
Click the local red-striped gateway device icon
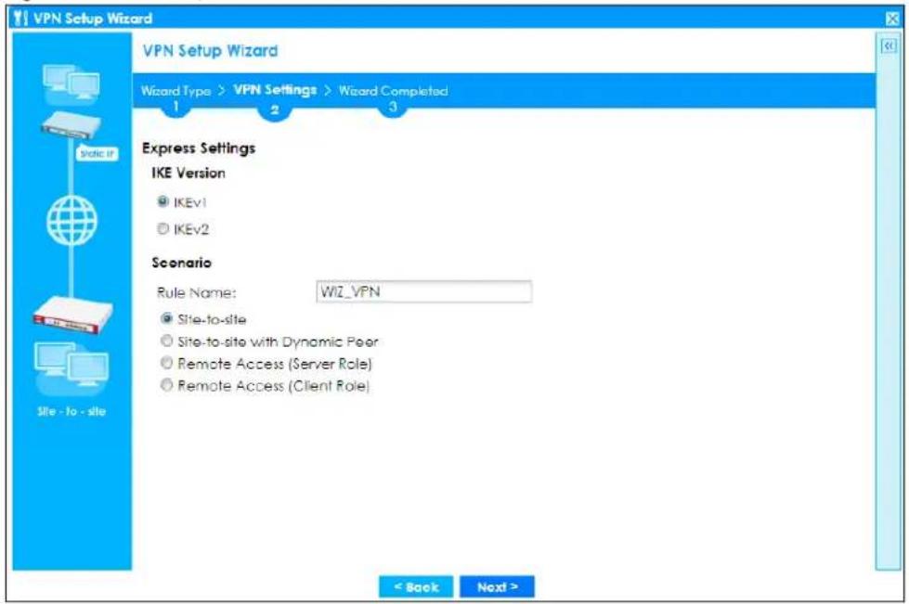[72, 314]
